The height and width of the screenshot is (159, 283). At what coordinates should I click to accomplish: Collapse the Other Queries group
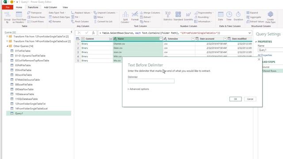(x=8, y=46)
